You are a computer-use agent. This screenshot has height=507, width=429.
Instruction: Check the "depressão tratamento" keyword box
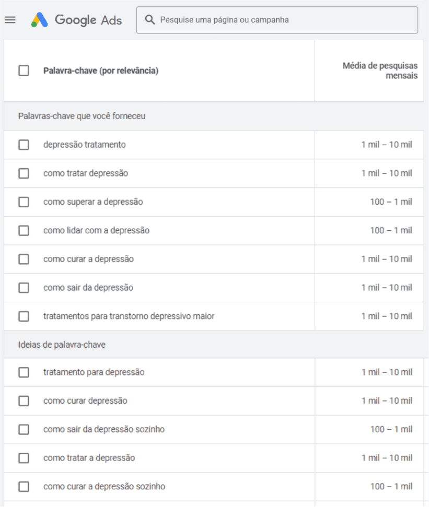pos(24,145)
